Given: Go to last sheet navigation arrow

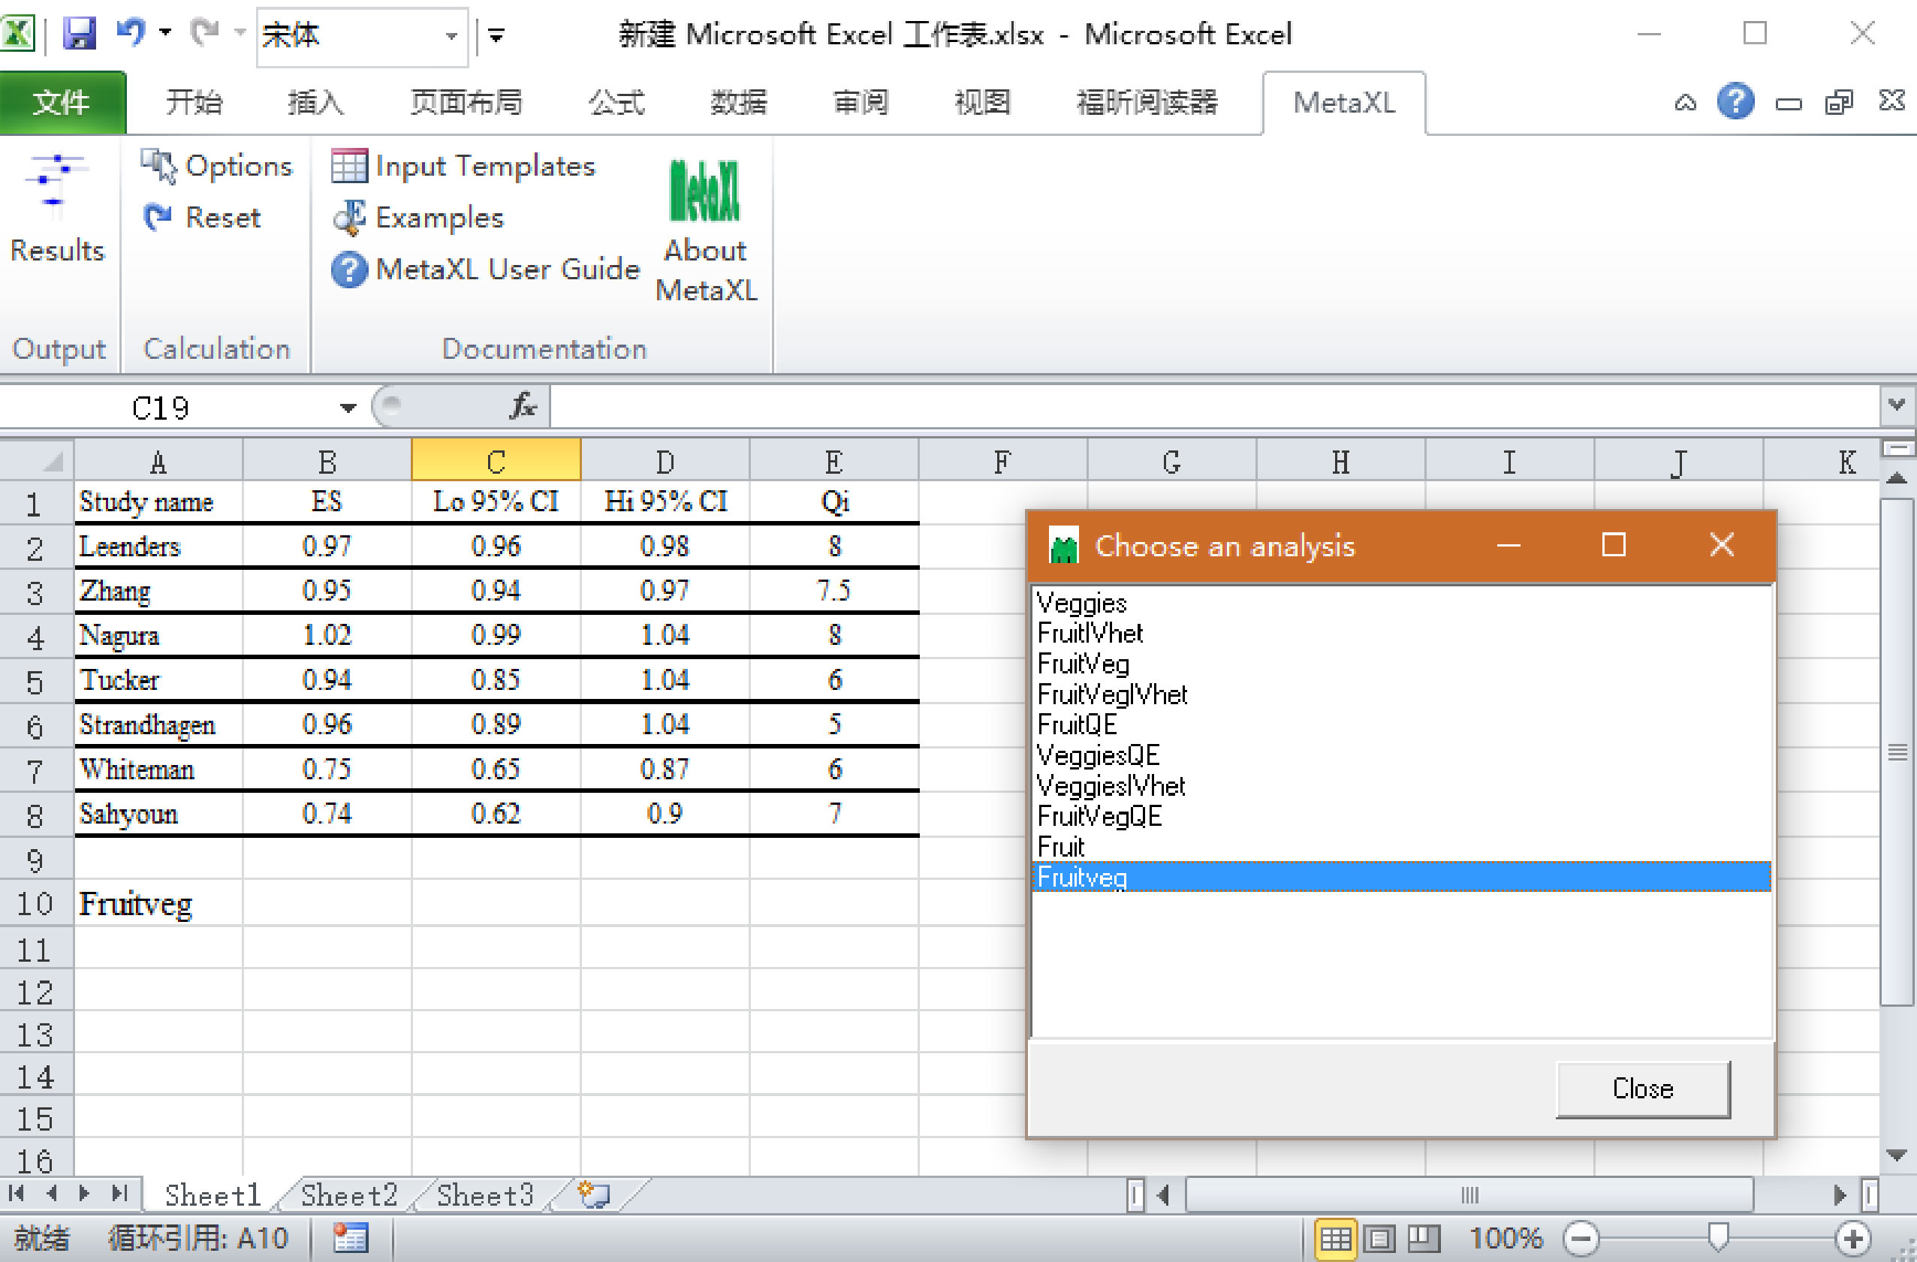Looking at the screenshot, I should coord(120,1194).
